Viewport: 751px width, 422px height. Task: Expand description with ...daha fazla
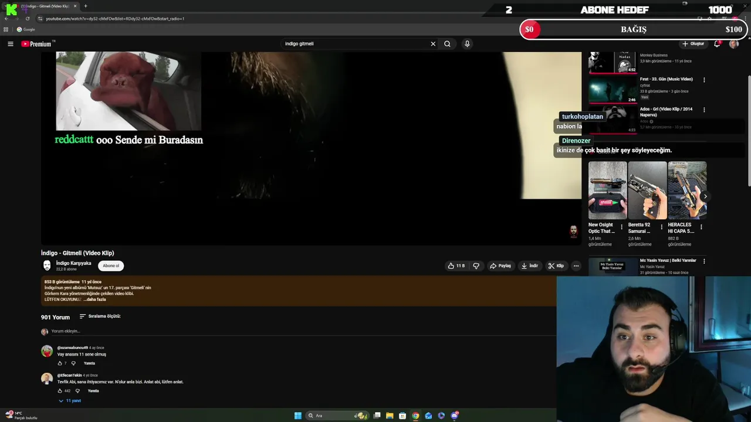(94, 300)
